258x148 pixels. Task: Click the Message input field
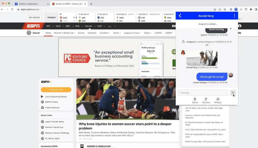pos(203,93)
